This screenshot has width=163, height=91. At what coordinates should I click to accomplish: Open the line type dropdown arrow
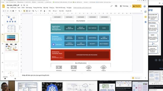38,11
